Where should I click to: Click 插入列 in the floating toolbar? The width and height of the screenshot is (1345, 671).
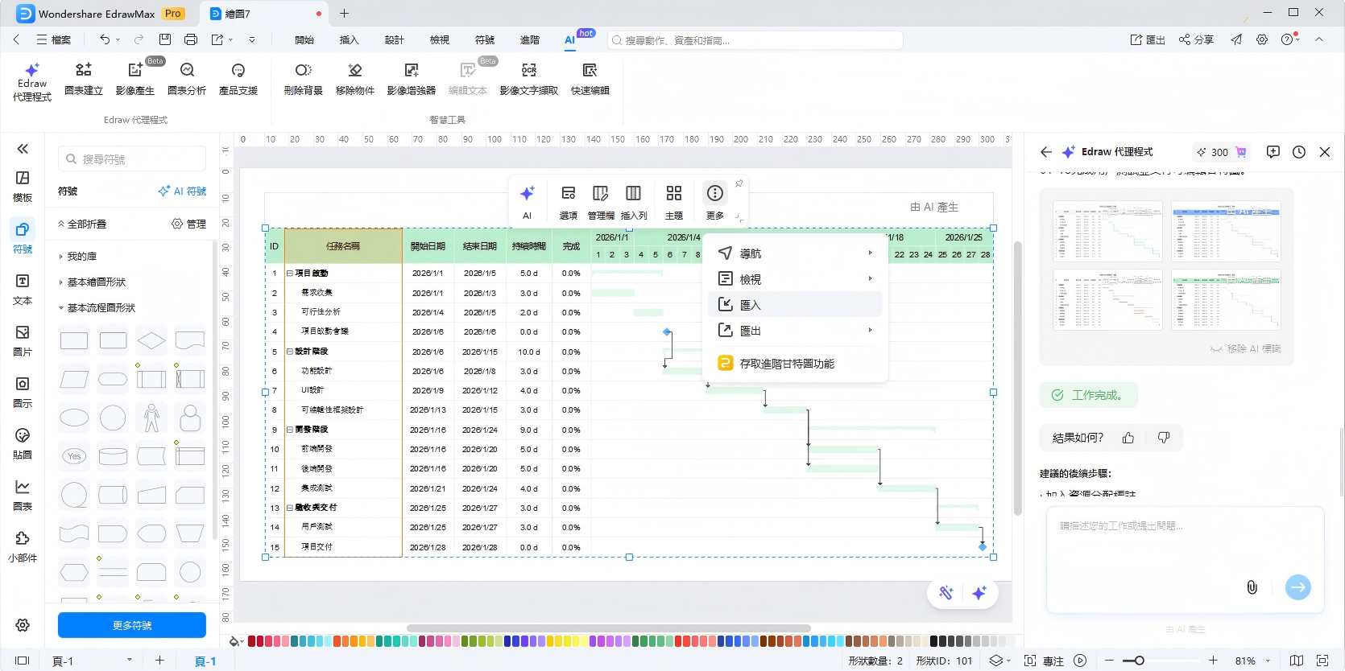[x=634, y=202]
